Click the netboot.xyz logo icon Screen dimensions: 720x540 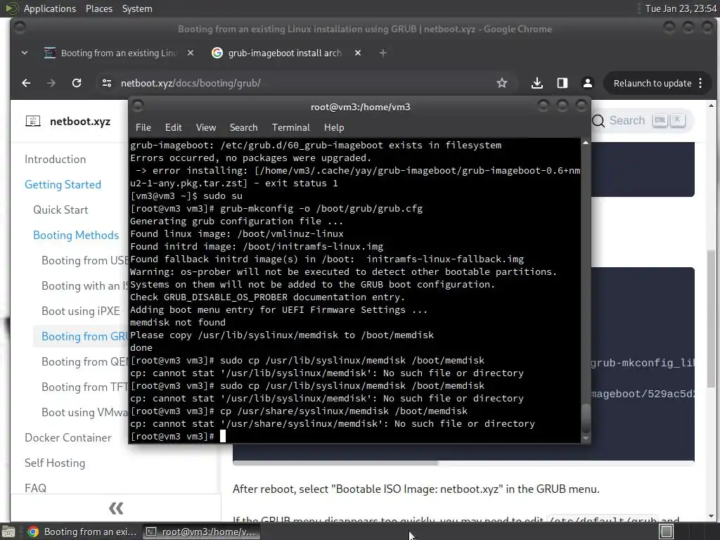click(33, 121)
